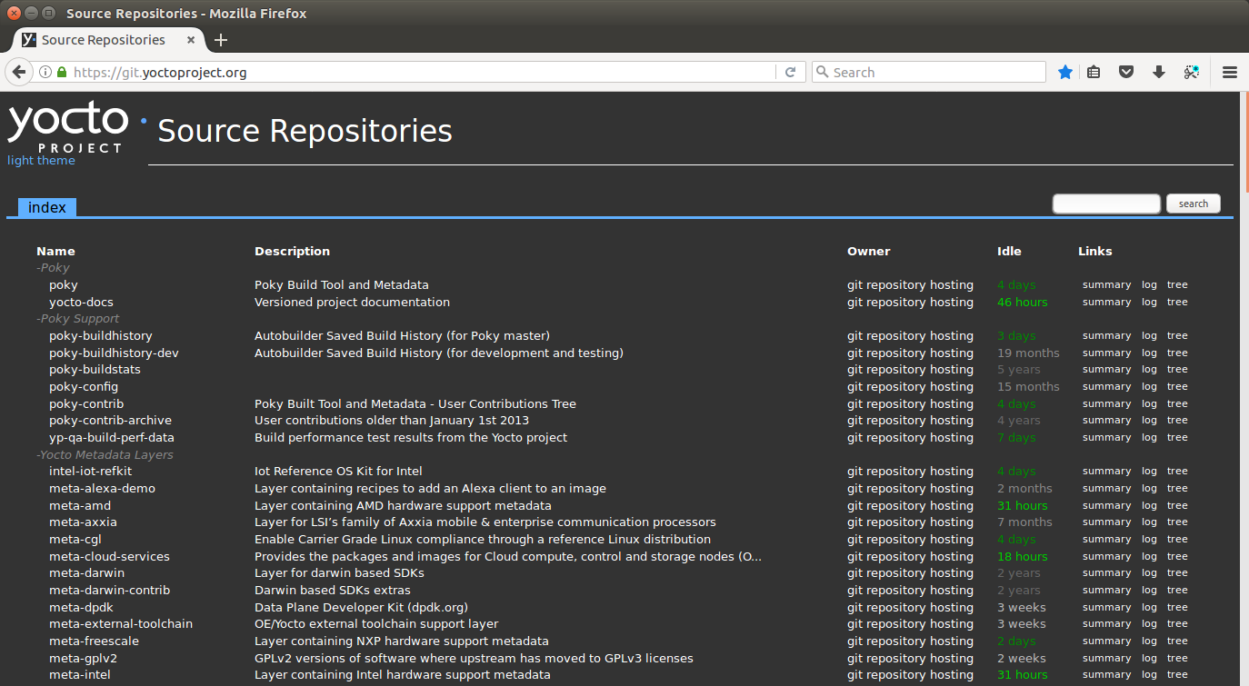Reload the page with the refresh icon
Image resolution: width=1249 pixels, height=686 pixels.
tap(790, 73)
